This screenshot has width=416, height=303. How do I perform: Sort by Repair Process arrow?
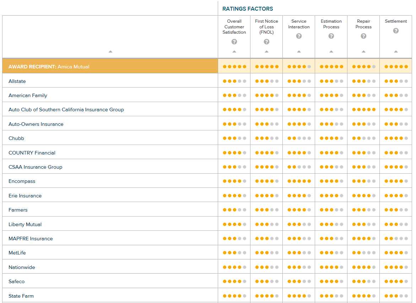pyautogui.click(x=363, y=51)
